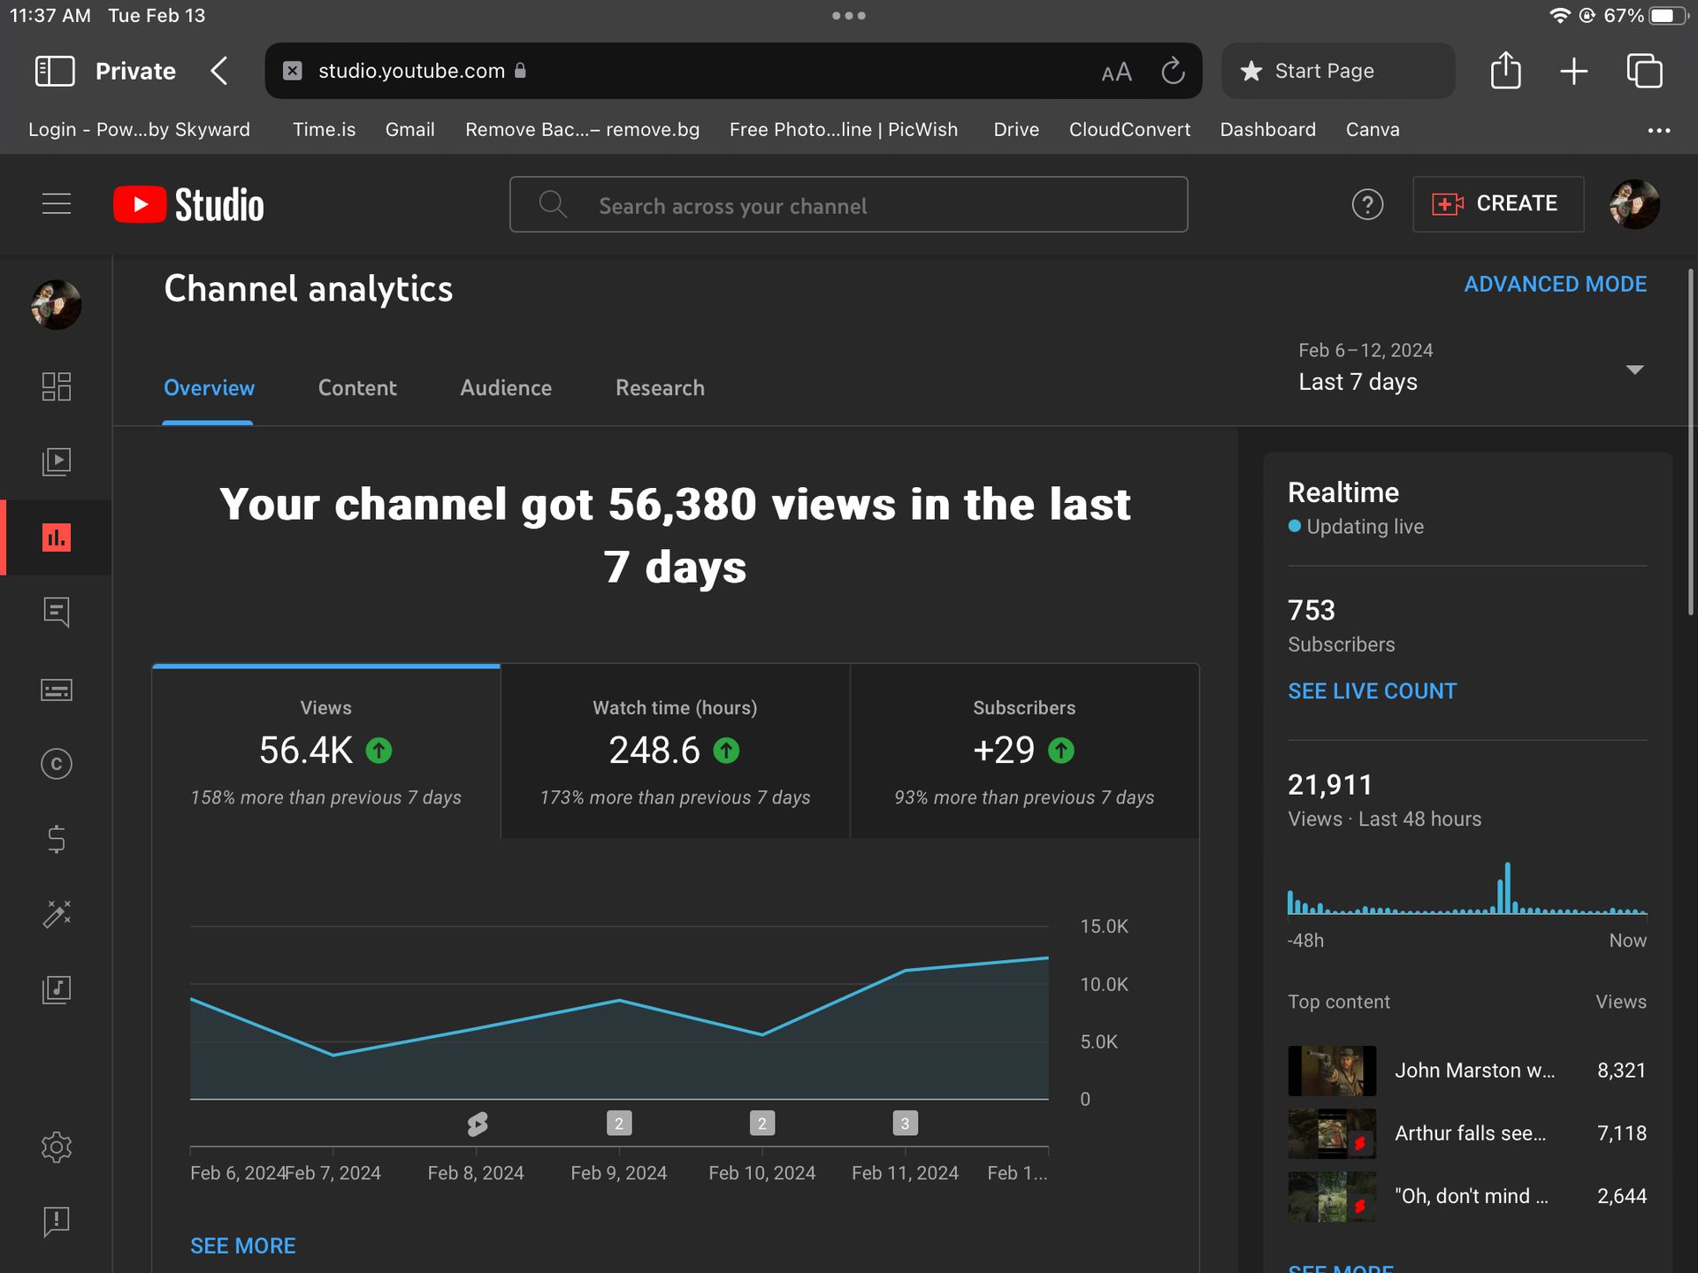Open the Copyright sidebar icon

tap(57, 764)
